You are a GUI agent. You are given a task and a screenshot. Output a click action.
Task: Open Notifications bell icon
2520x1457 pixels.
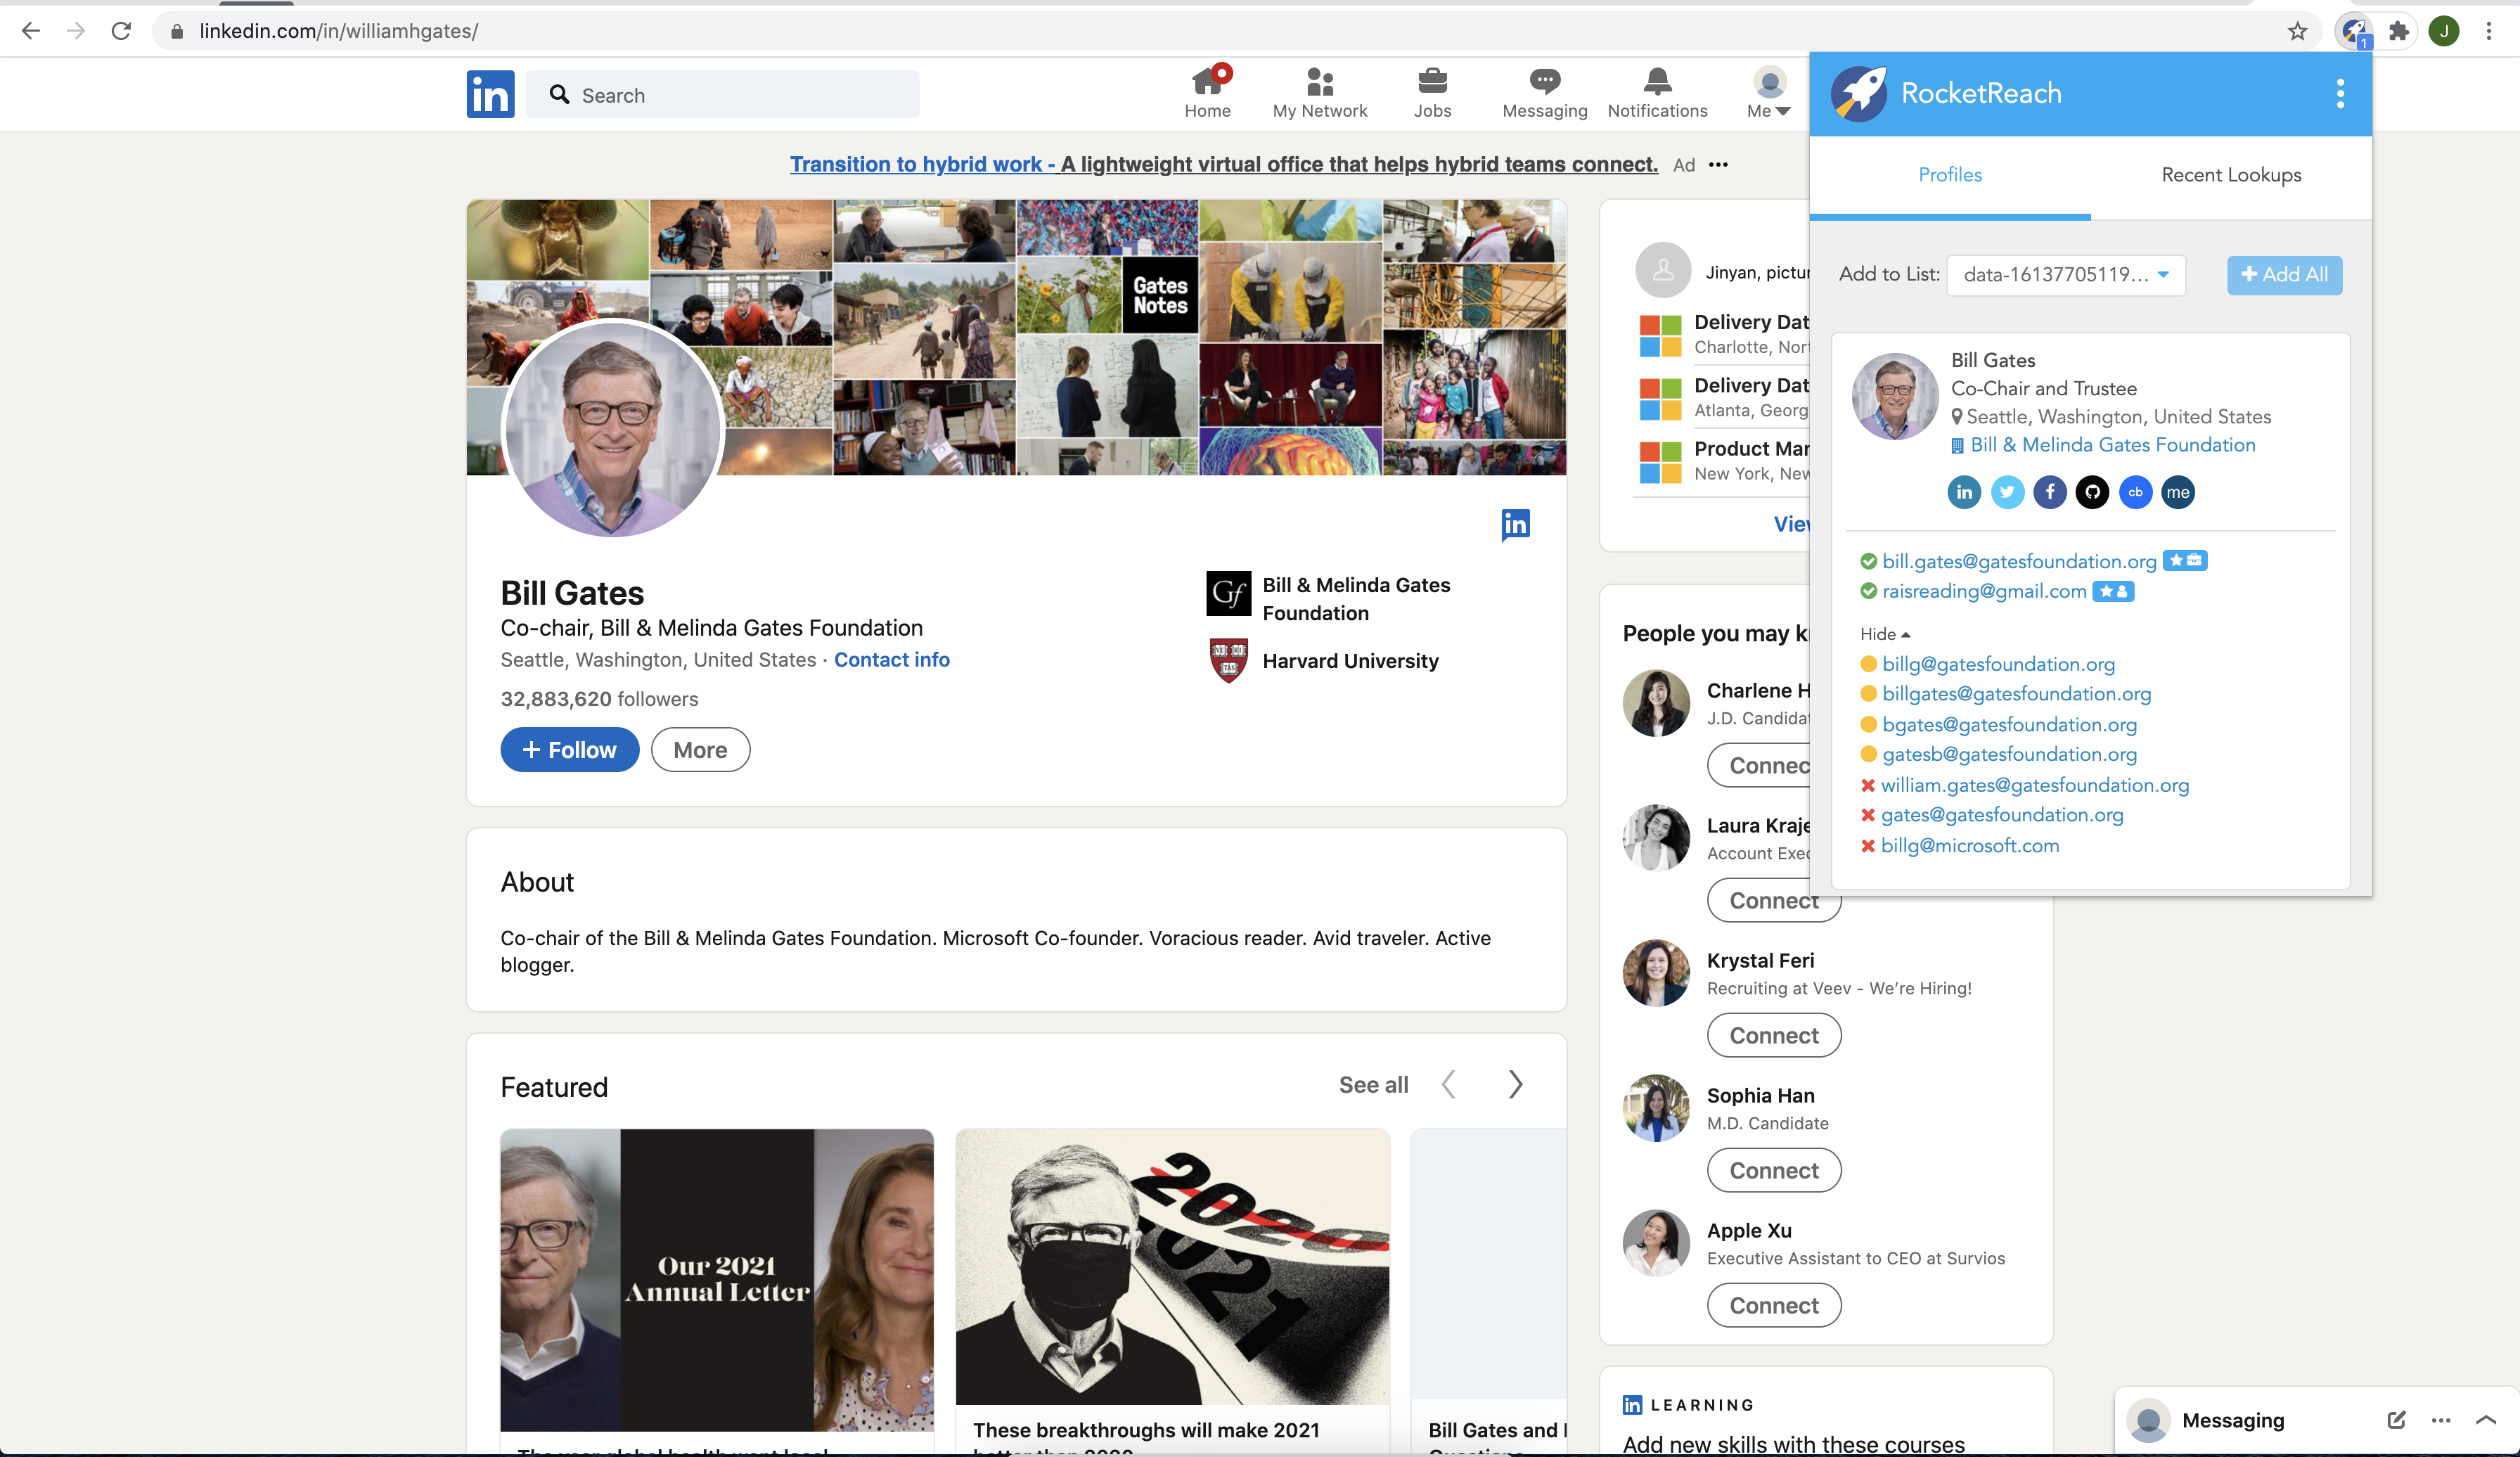coord(1657,92)
